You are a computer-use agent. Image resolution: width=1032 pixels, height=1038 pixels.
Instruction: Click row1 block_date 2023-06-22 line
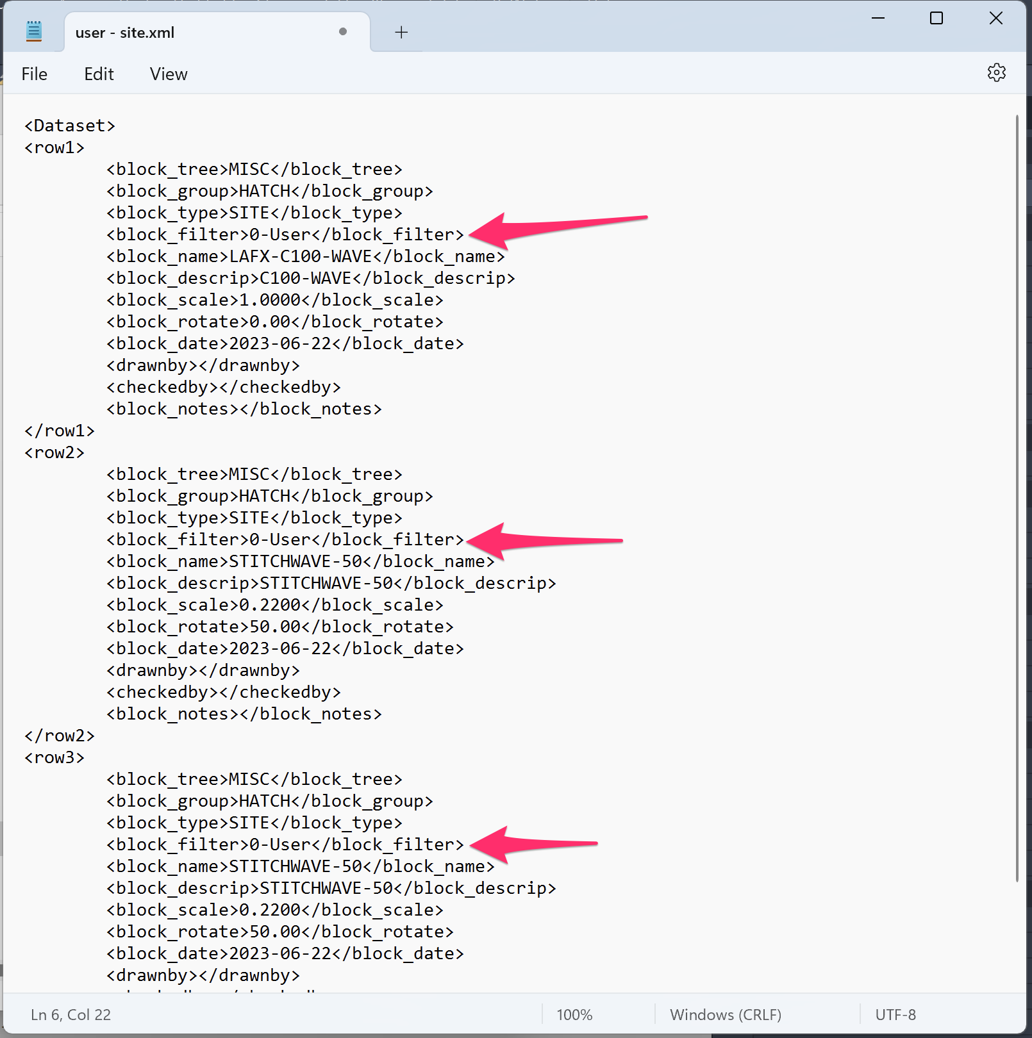click(x=285, y=343)
